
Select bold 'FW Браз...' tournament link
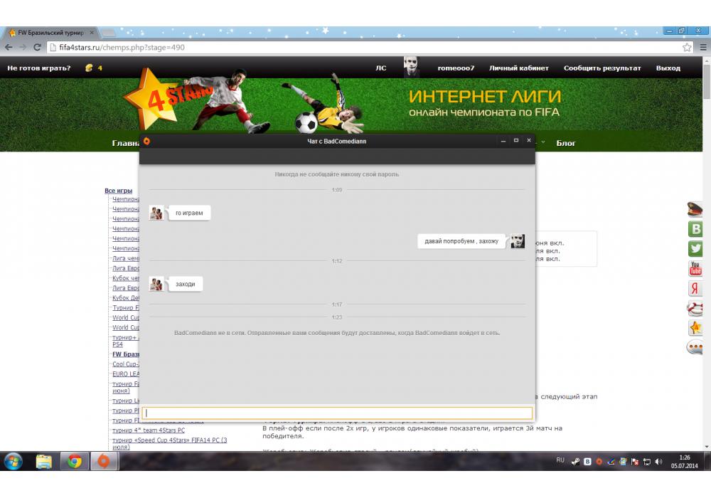click(126, 354)
